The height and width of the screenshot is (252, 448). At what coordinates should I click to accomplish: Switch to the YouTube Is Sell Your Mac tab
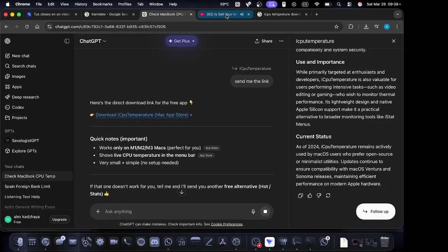coord(222,14)
